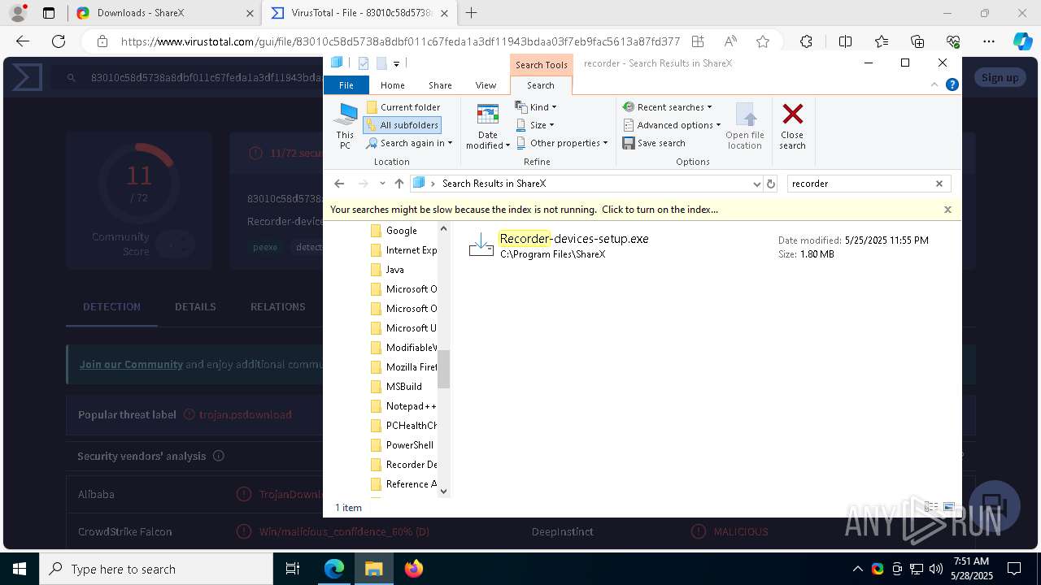Open Explorer Help question mark icon
The image size is (1041, 585).
pyautogui.click(x=952, y=84)
